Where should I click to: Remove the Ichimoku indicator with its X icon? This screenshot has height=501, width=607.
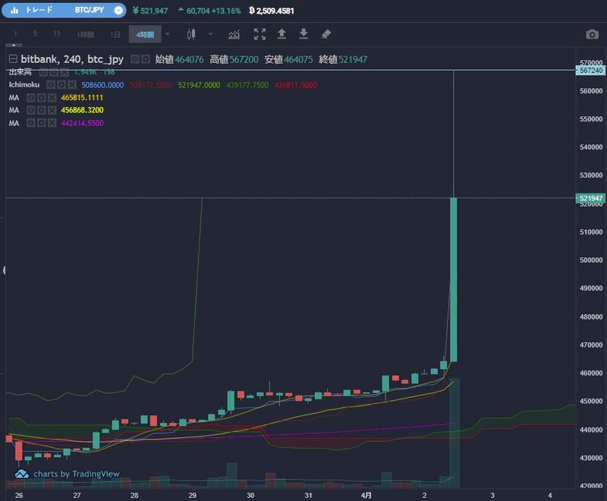71,85
